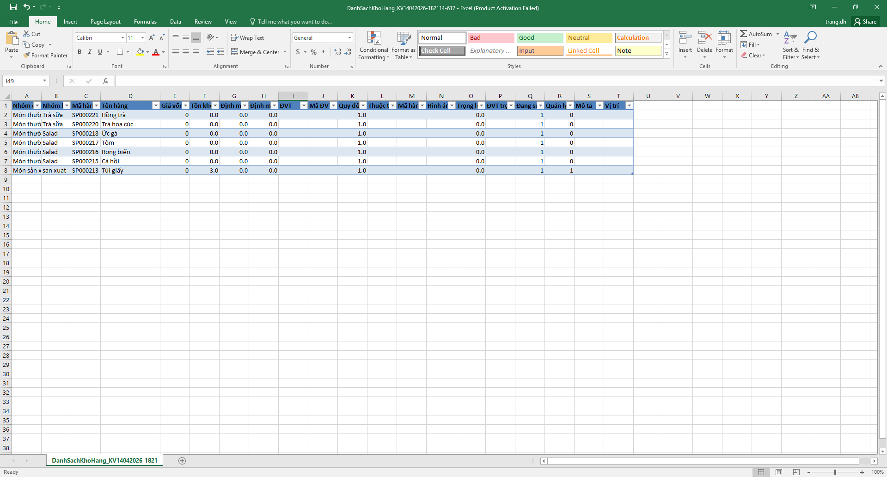887x477 pixels.
Task: Open the File menu
Action: (x=13, y=22)
